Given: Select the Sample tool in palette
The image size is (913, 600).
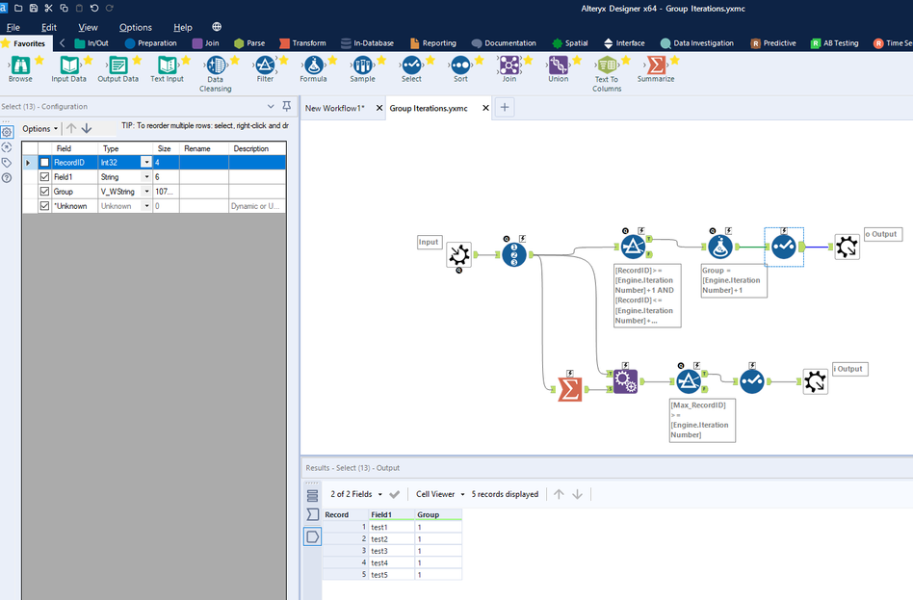Looking at the screenshot, I should (x=362, y=69).
